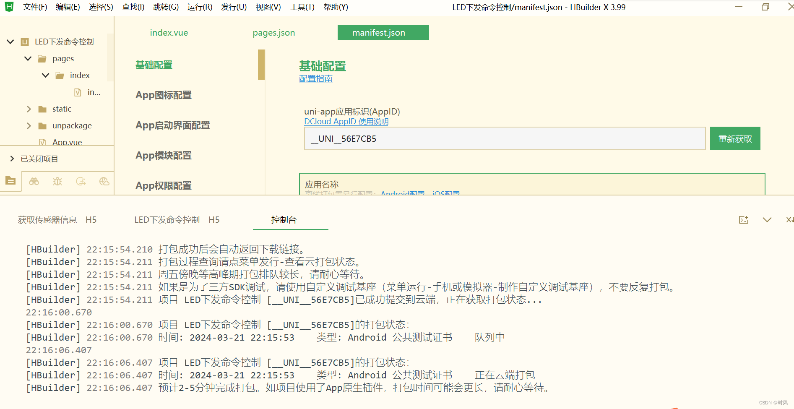Open a new console with the terminal-plus icon
The image size is (794, 409).
[744, 219]
